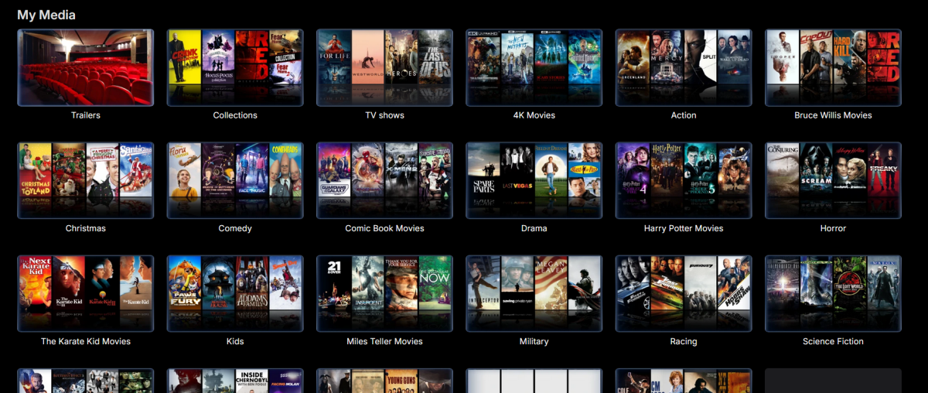Open the Action library thumbnail

click(x=684, y=67)
